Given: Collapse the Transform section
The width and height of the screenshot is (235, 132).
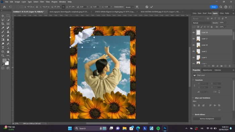Looking at the screenshot, I should 193,80.
